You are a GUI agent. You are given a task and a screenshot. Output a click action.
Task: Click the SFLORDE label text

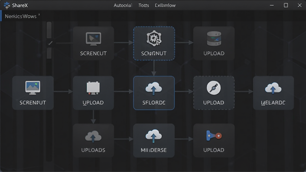[154, 103]
